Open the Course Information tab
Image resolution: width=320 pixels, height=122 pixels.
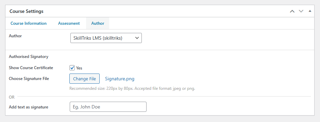pos(29,23)
